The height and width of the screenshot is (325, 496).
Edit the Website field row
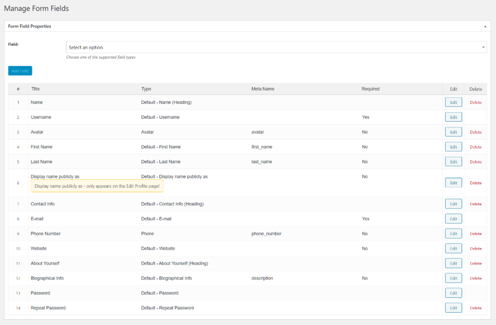(453, 249)
